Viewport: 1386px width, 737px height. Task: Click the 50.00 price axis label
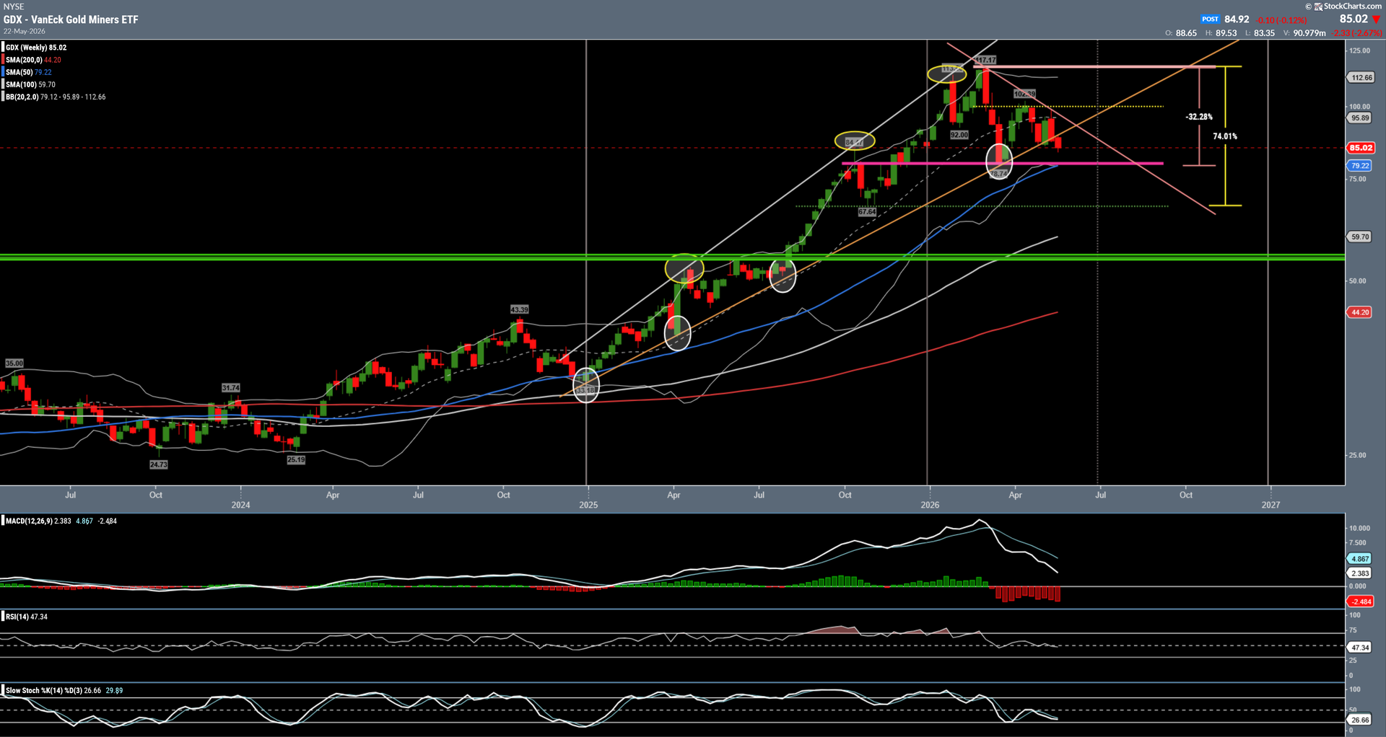click(1358, 281)
